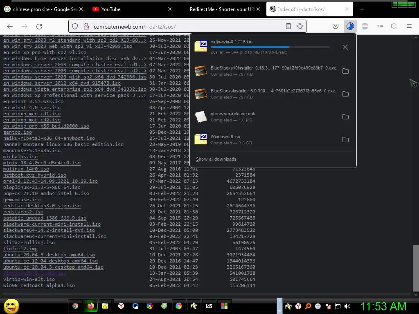This screenshot has width=419, height=314.
Task: Launch the 7-Zip taskbar icon
Action: [209, 306]
